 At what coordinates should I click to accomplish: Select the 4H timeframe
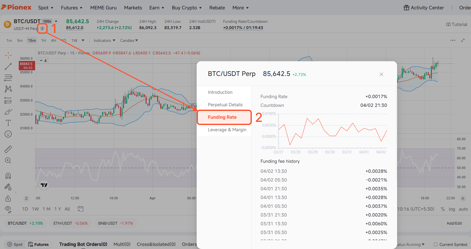tap(54, 40)
